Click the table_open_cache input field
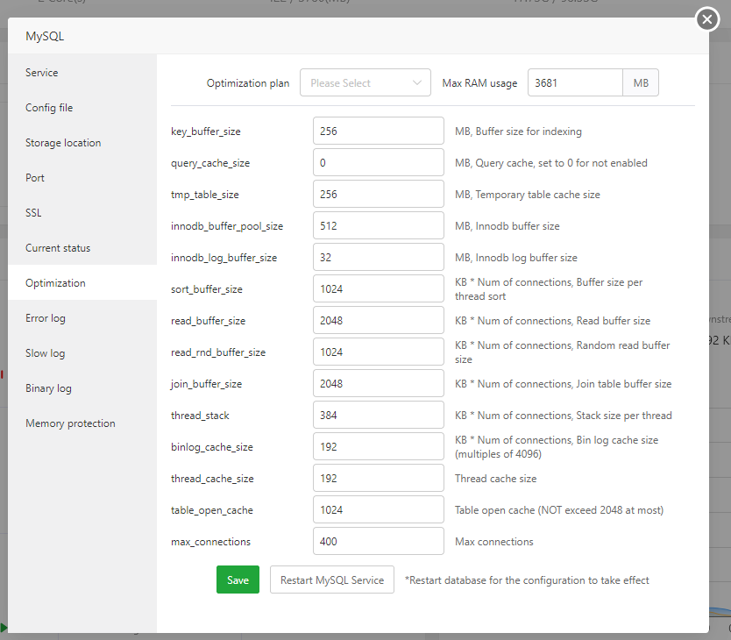 378,510
